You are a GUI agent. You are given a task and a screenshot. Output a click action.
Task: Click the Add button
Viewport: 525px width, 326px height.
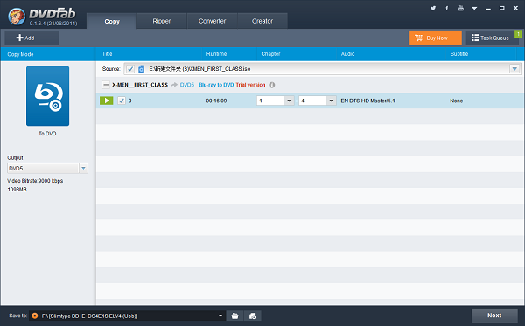pyautogui.click(x=31, y=38)
